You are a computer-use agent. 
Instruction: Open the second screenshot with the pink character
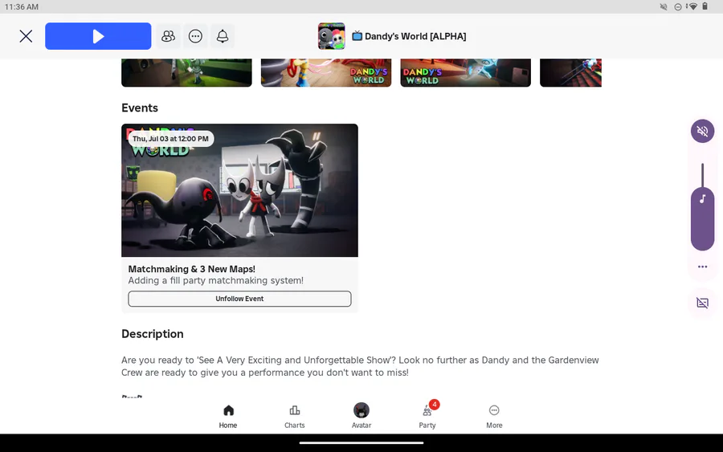tap(326, 72)
